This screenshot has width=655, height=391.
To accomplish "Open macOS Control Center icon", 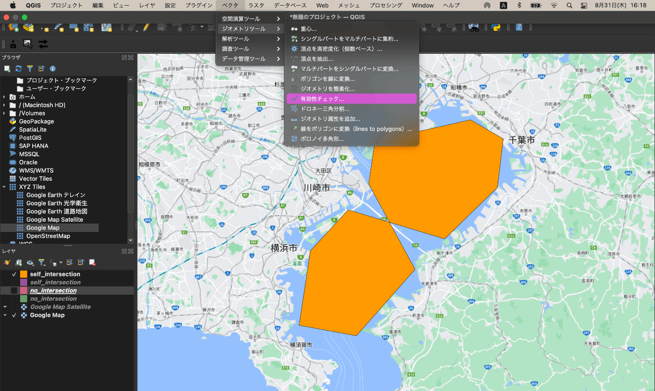I will click(584, 5).
